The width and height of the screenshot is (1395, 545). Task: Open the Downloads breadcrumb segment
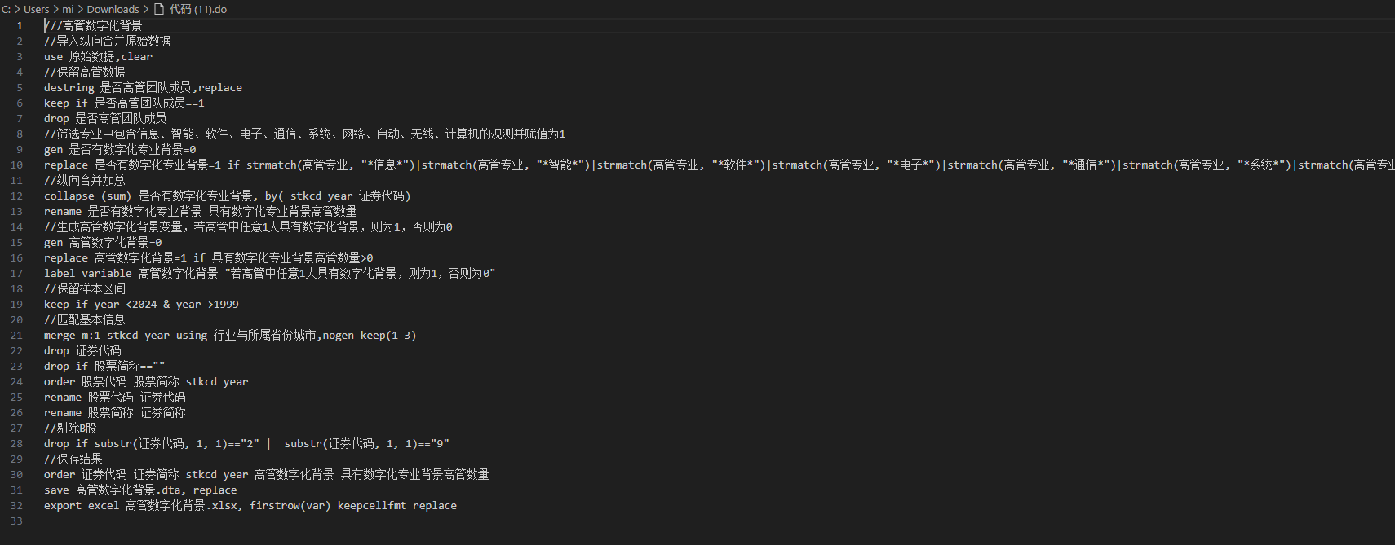click(113, 9)
